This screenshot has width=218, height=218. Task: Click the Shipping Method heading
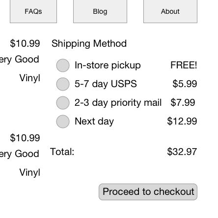(89, 44)
